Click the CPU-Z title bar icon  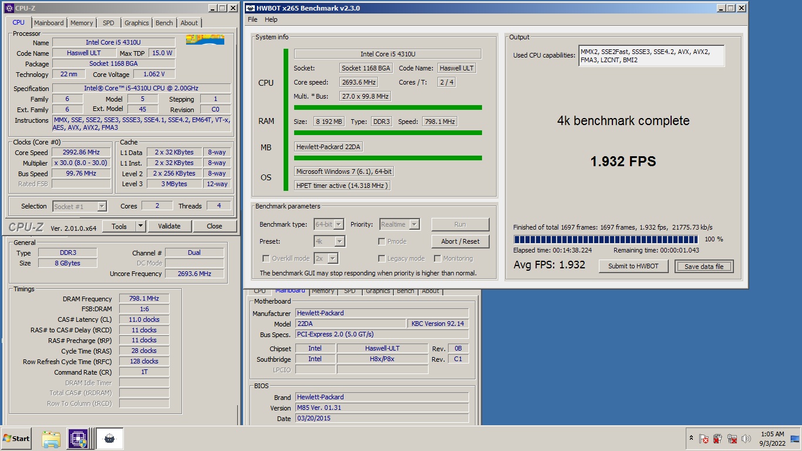point(8,8)
